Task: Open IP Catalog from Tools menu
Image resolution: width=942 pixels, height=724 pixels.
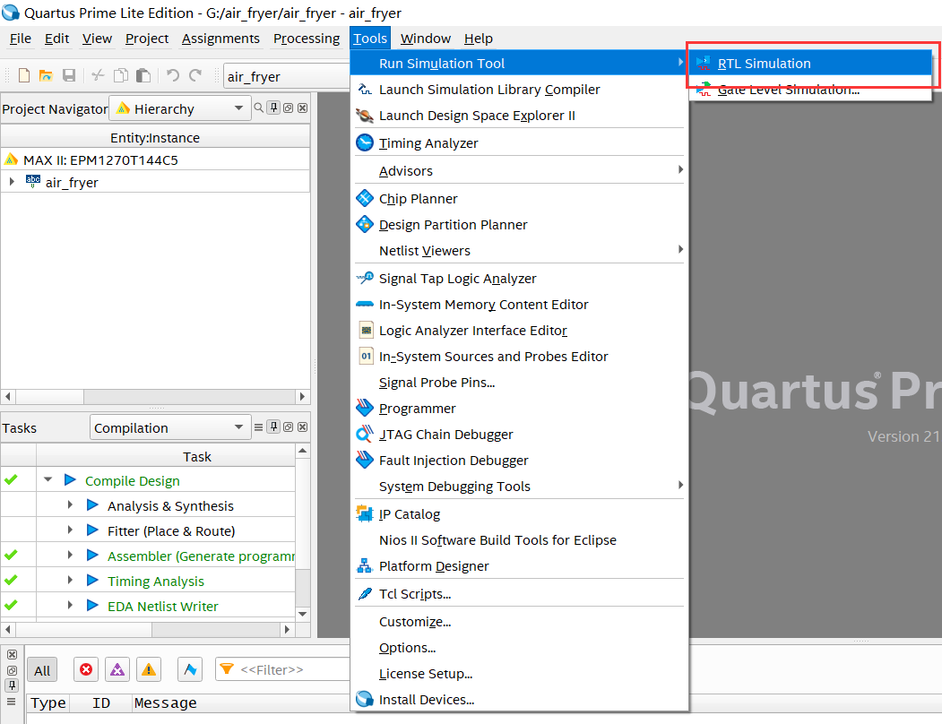Action: click(x=519, y=514)
